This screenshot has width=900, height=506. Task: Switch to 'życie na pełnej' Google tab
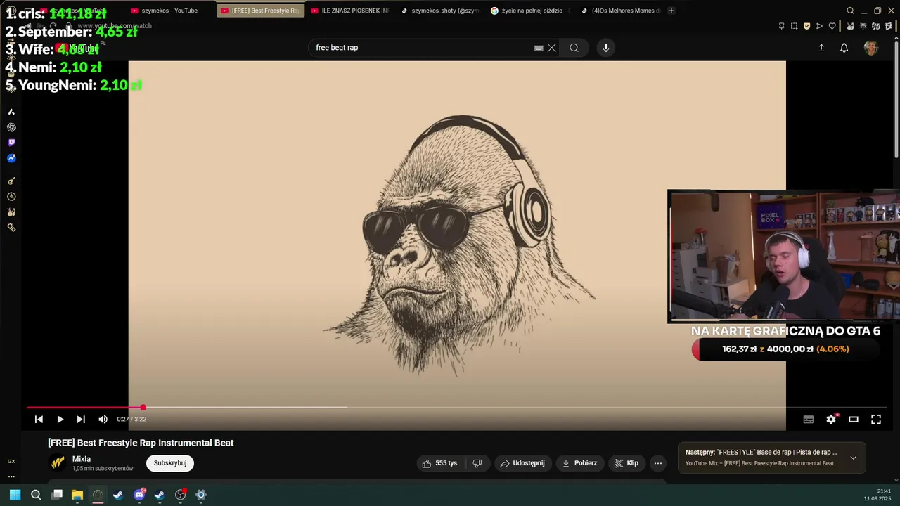click(529, 11)
